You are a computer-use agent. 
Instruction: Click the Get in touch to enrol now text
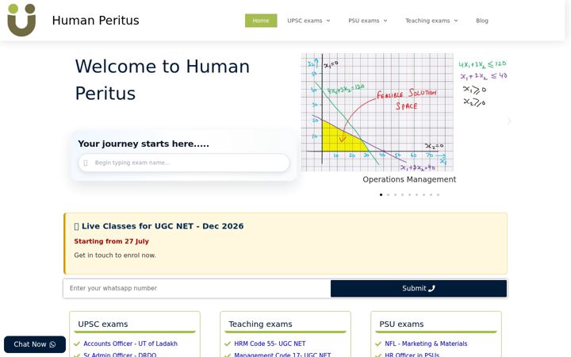point(115,255)
